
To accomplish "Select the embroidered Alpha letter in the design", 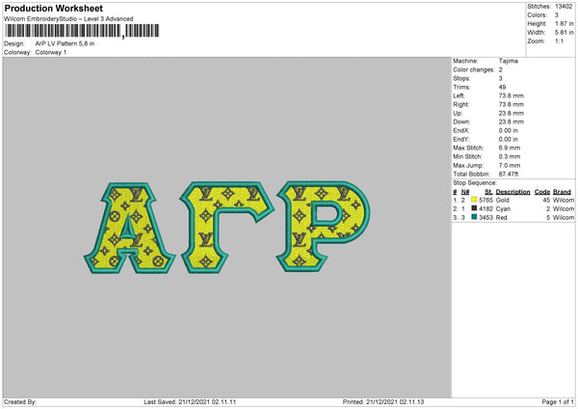I will click(x=129, y=228).
